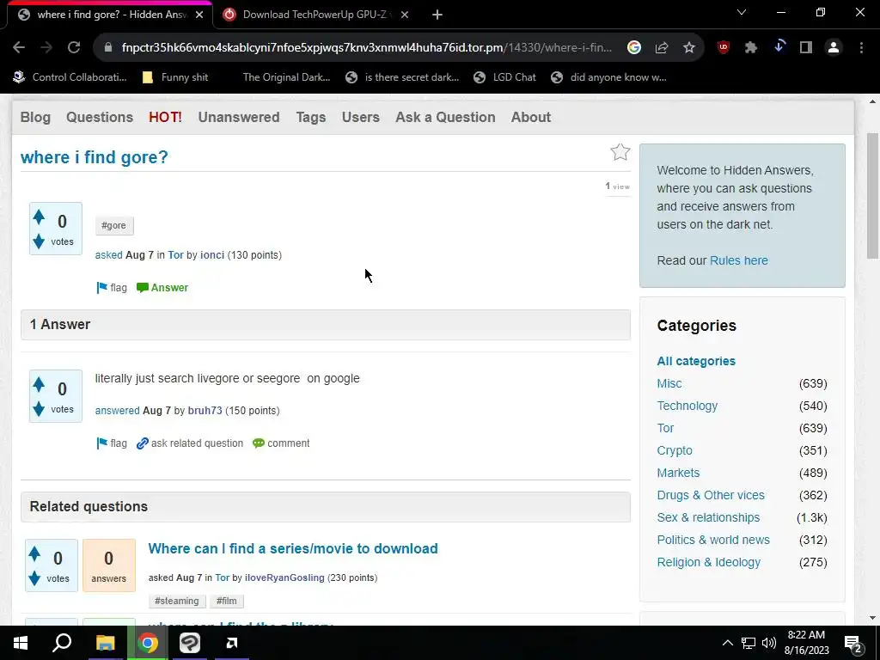Open the 'LGD Chat' bookmark

505,77
